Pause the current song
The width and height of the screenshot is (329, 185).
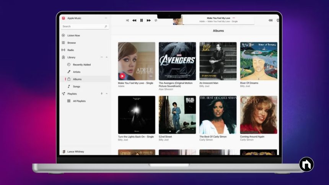[x=142, y=20]
